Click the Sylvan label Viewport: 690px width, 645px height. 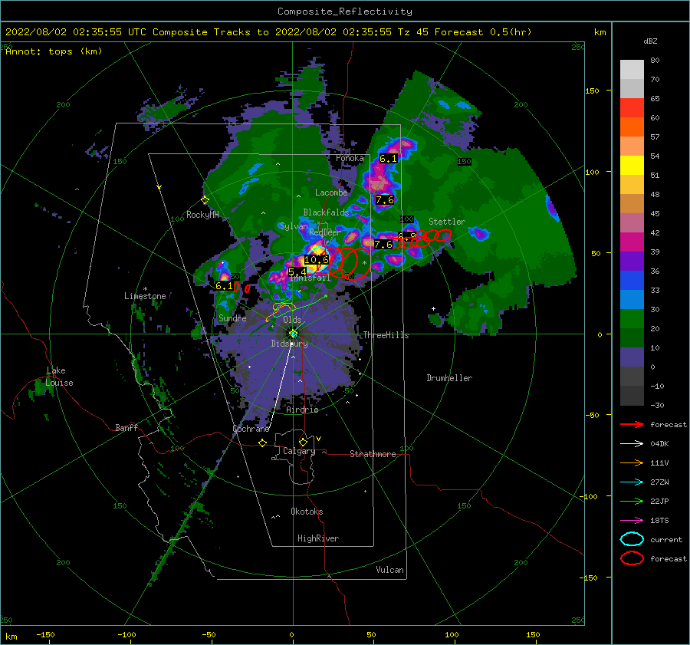(x=294, y=226)
